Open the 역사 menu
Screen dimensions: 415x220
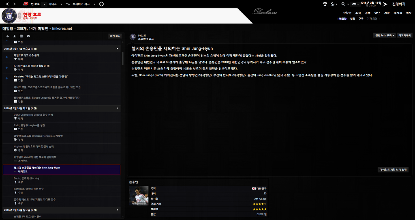[x=409, y=13]
